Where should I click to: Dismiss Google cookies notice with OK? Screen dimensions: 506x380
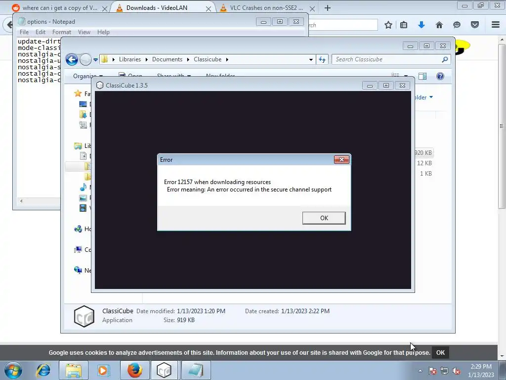(440, 352)
